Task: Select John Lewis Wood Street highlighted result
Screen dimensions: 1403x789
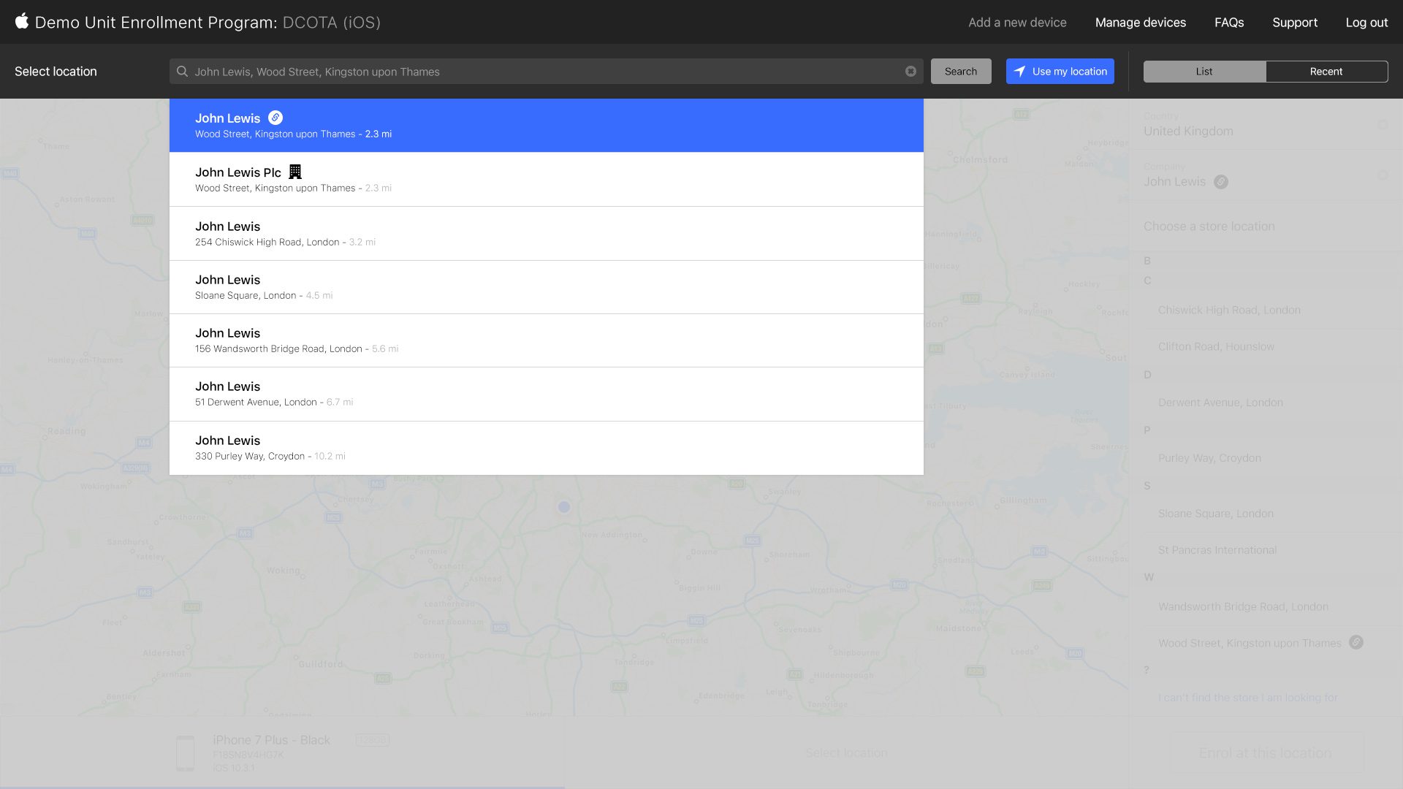Action: click(x=547, y=126)
